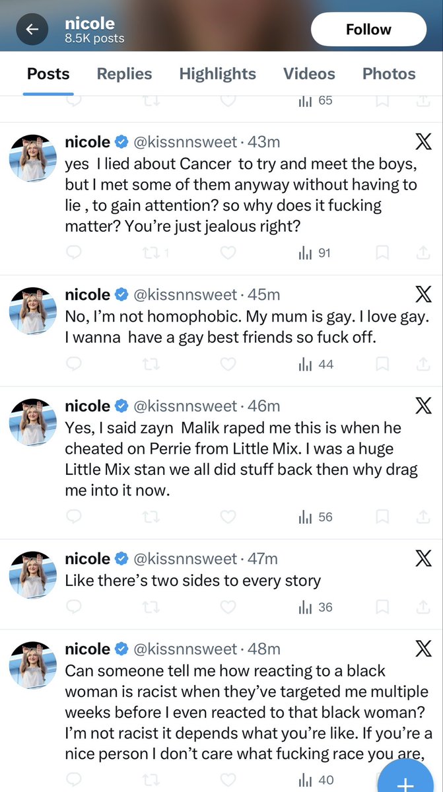Reply to the 'two sides' post
Screen dimensions: 443x792
pyautogui.click(x=74, y=607)
